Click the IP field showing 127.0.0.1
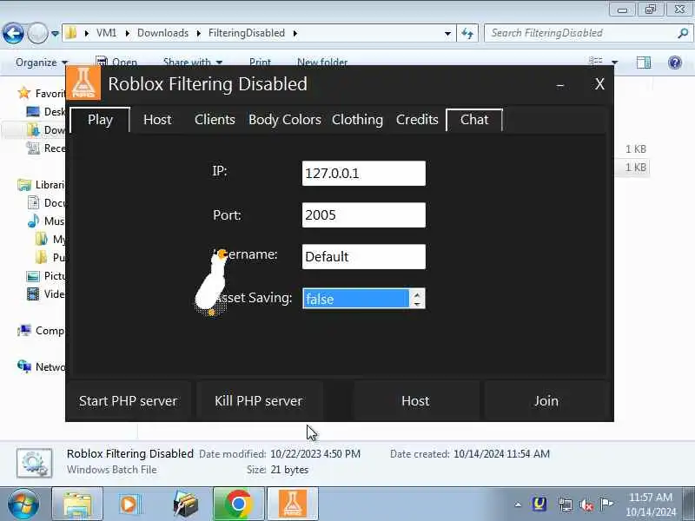The height and width of the screenshot is (521, 695). coord(363,173)
